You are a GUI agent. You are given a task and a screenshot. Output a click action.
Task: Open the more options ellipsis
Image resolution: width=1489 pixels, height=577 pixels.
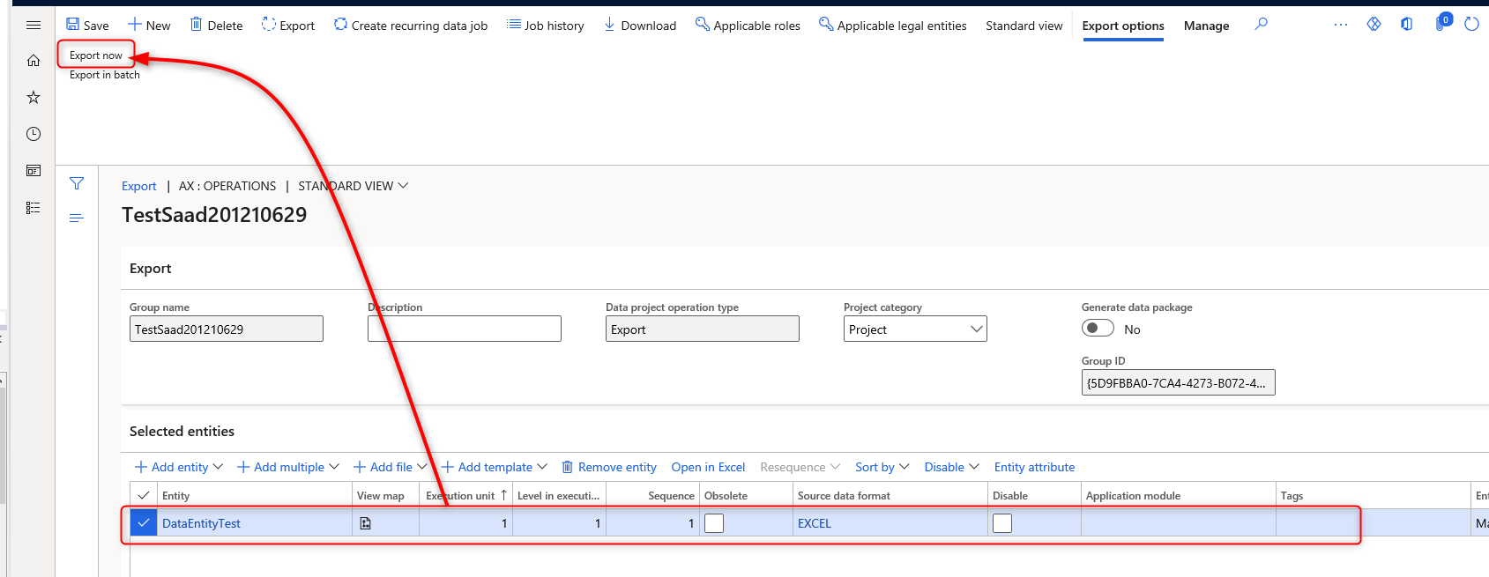coord(1341,25)
